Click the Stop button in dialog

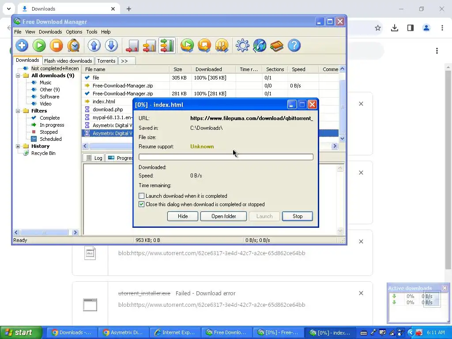298,216
